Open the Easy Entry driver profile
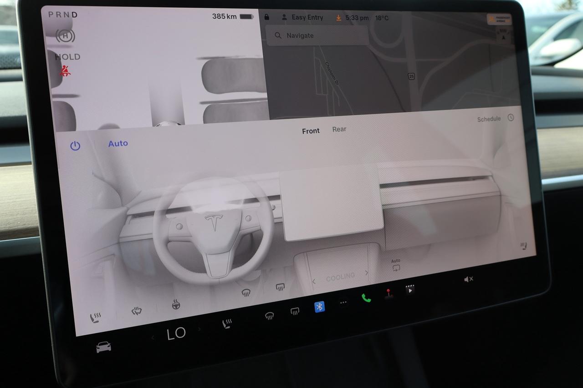 coord(302,17)
